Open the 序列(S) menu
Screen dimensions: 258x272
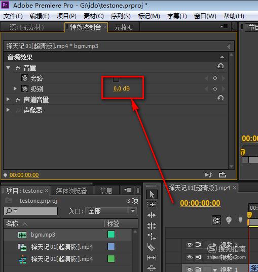coord(121,16)
